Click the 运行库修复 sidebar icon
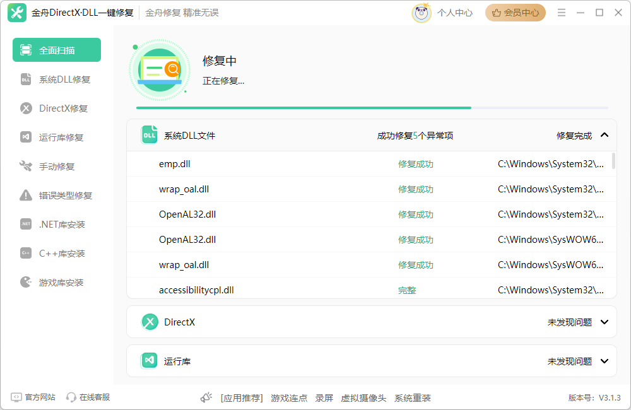The height and width of the screenshot is (410, 631). pyautogui.click(x=26, y=138)
